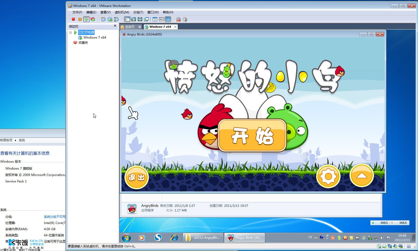Click the Action Center flag tray icon
The image size is (418, 251).
tap(388, 238)
